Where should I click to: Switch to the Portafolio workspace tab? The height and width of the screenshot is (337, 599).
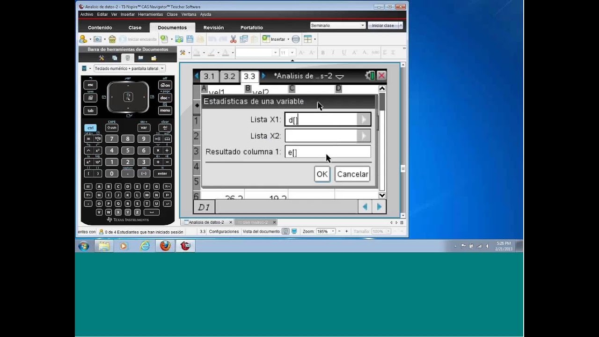[252, 28]
